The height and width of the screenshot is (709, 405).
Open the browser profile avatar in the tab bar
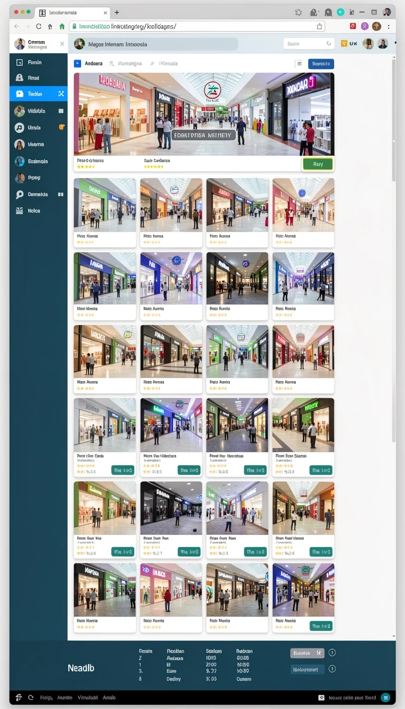click(387, 12)
